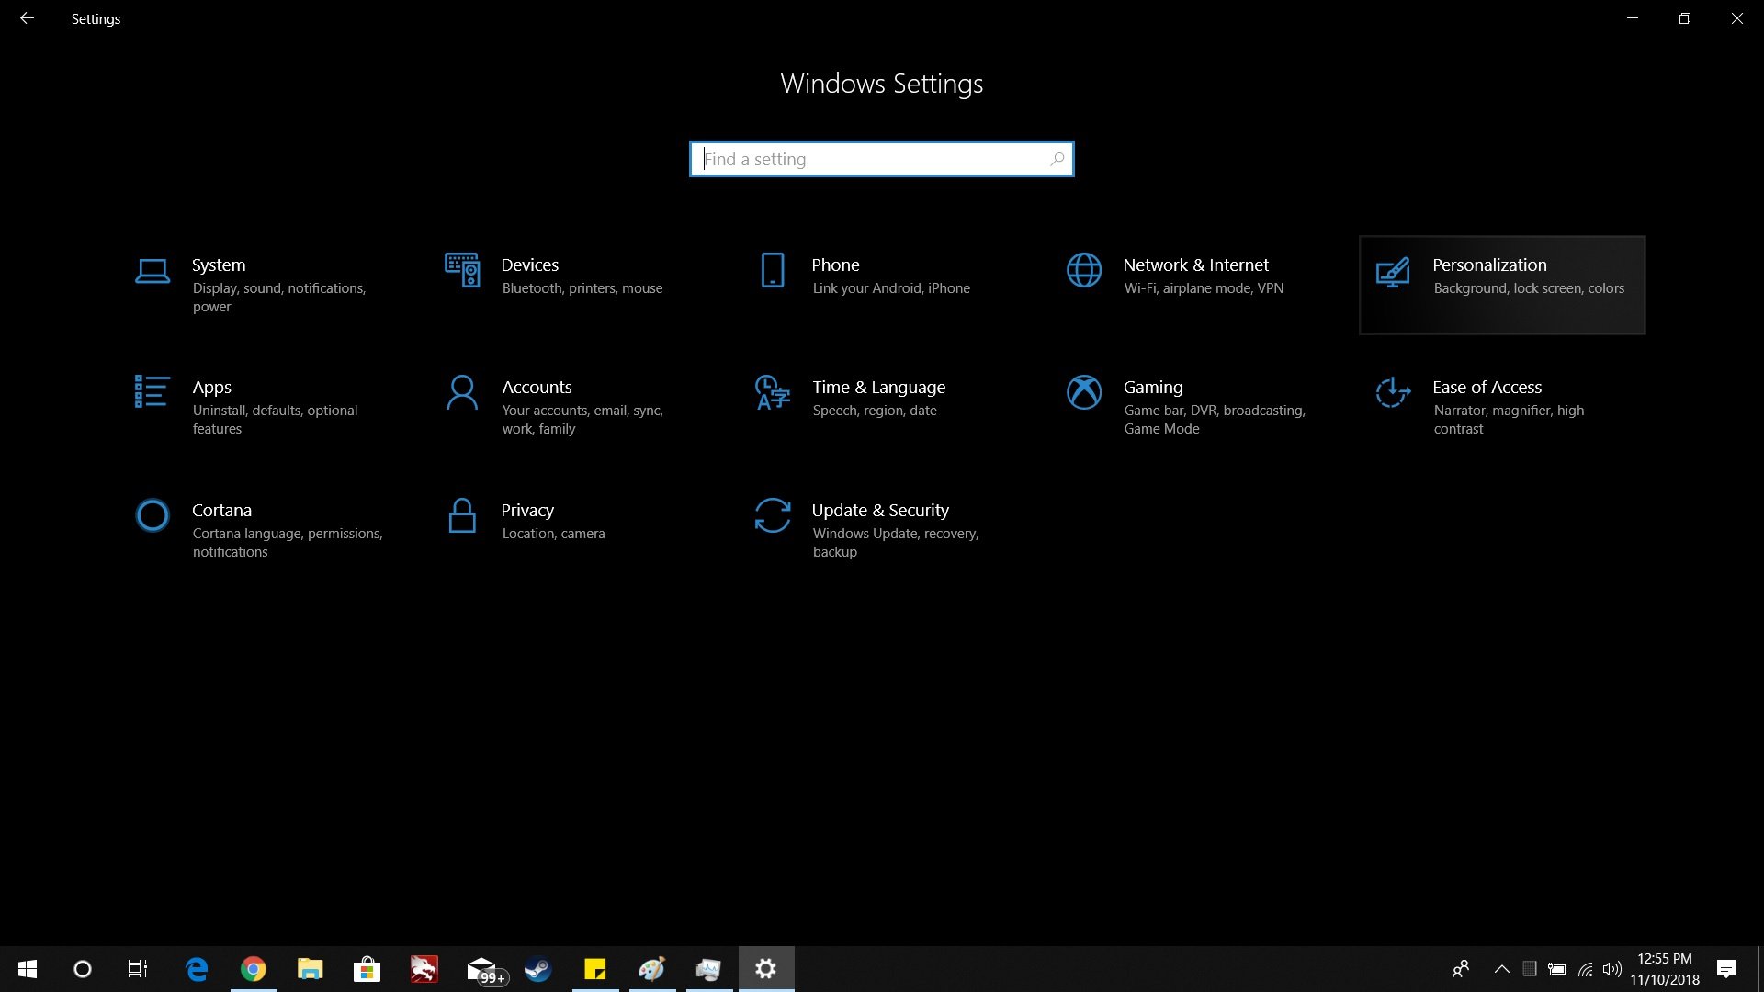Open the Phone icon

(x=773, y=270)
